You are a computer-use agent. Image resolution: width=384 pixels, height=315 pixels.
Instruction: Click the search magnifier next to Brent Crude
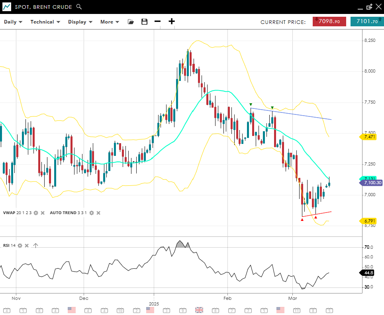pos(79,7)
